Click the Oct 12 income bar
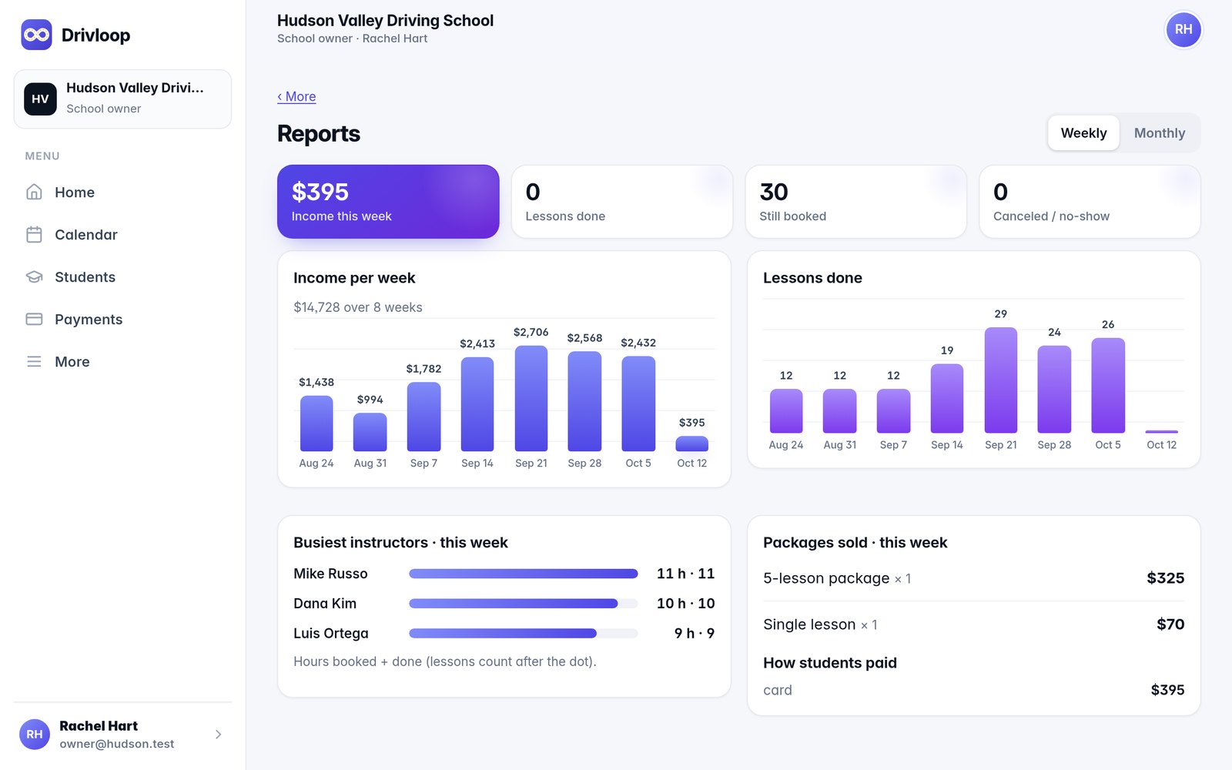The width and height of the screenshot is (1232, 770). [x=692, y=444]
